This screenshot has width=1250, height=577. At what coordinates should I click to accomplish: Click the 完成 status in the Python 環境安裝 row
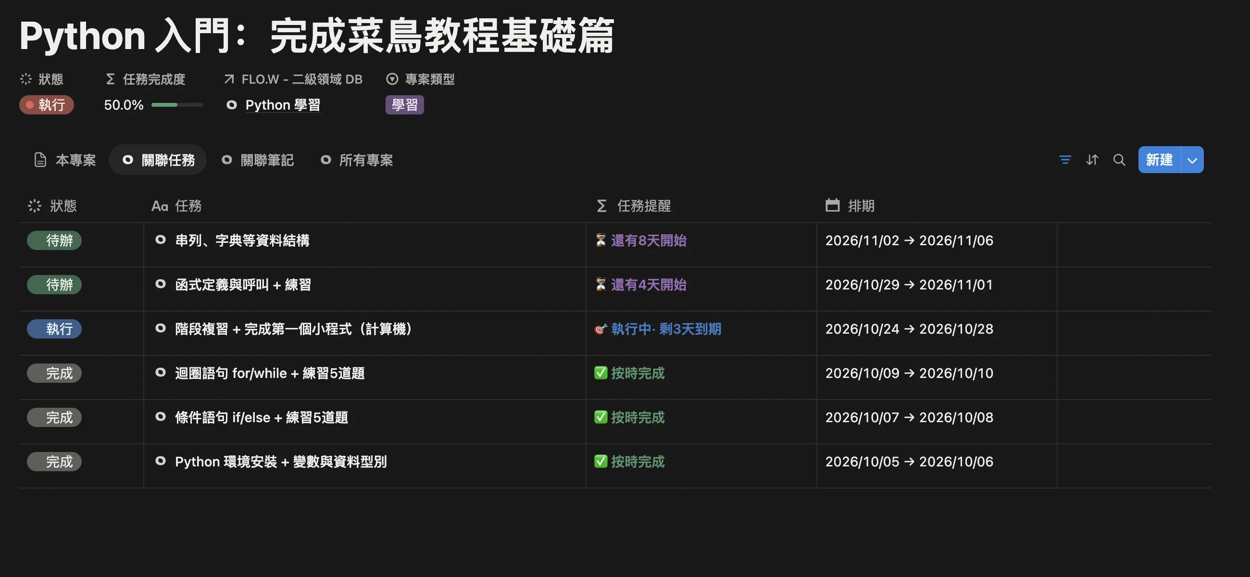(54, 462)
